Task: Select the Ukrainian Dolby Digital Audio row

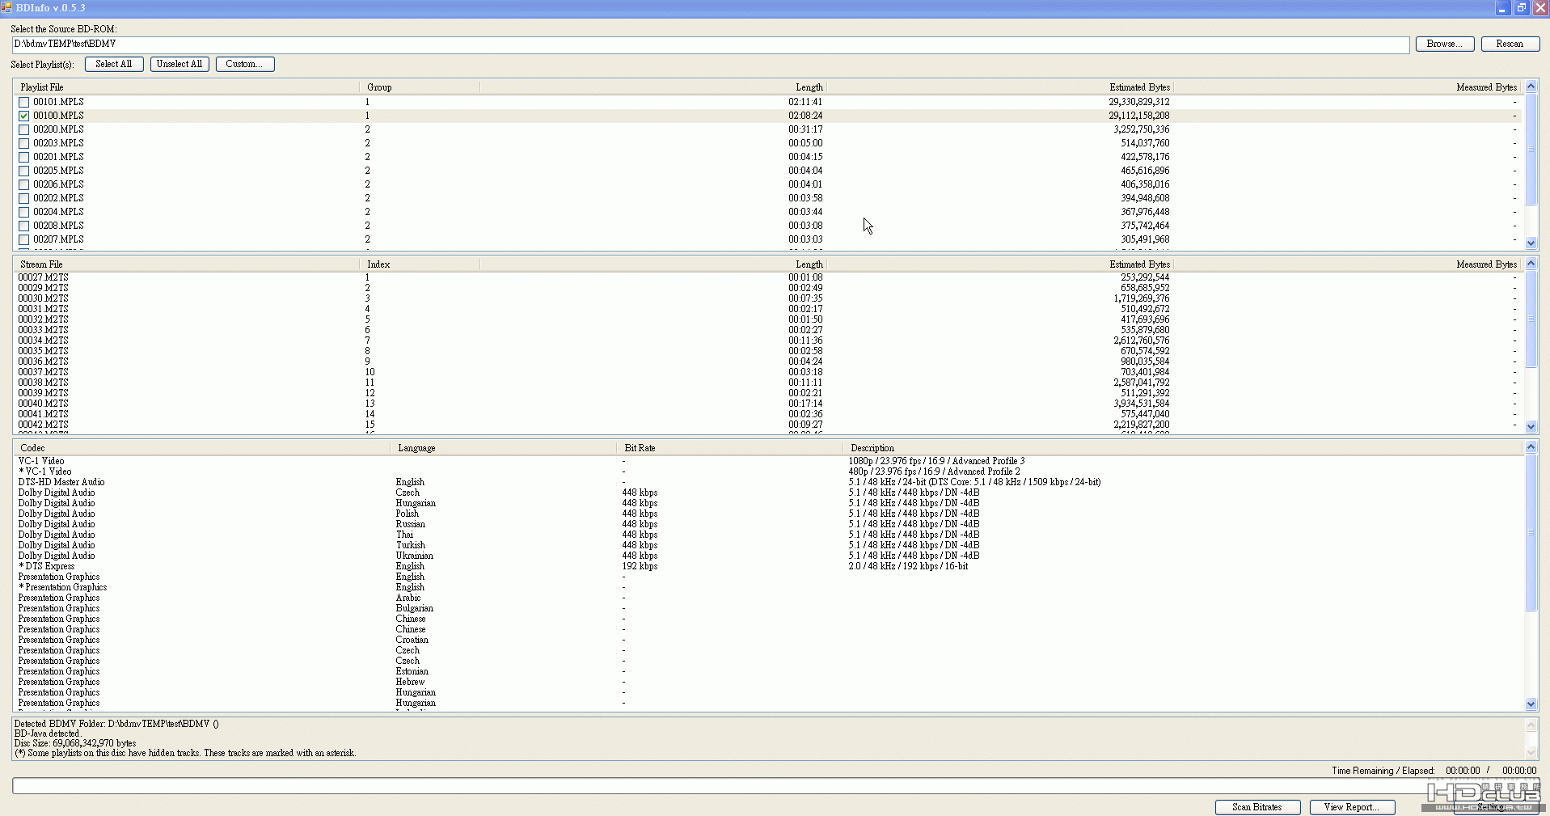Action: pos(768,556)
